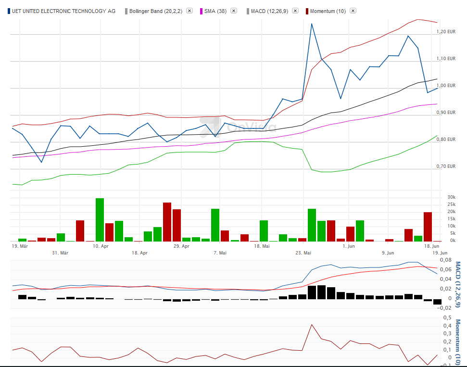Close the Momentum (10) indicator
Viewport: 467px width, 367px height.
coord(353,11)
